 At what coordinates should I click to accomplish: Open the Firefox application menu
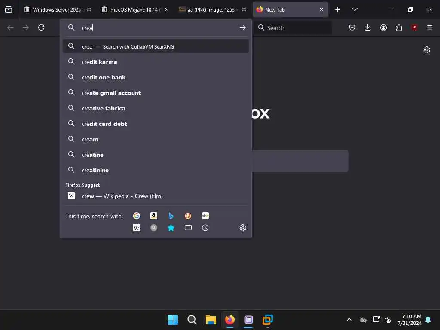tap(430, 27)
